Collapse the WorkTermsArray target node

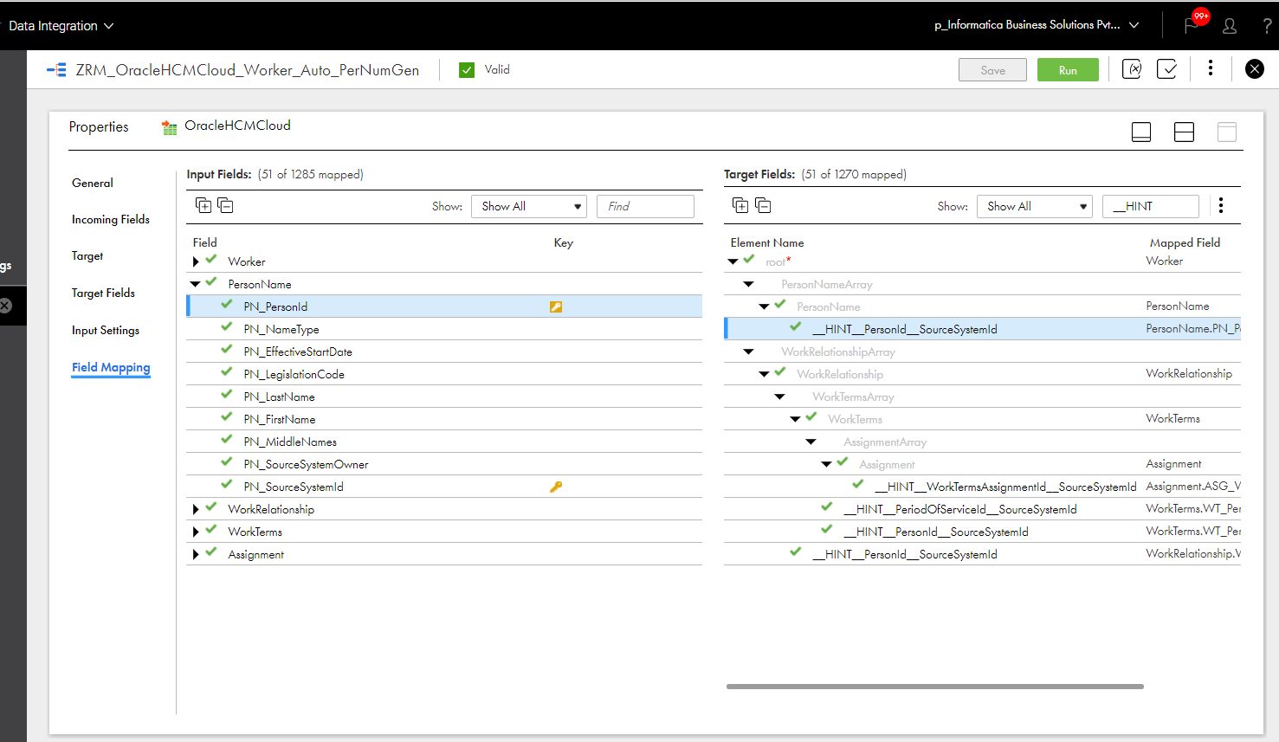pyautogui.click(x=779, y=397)
